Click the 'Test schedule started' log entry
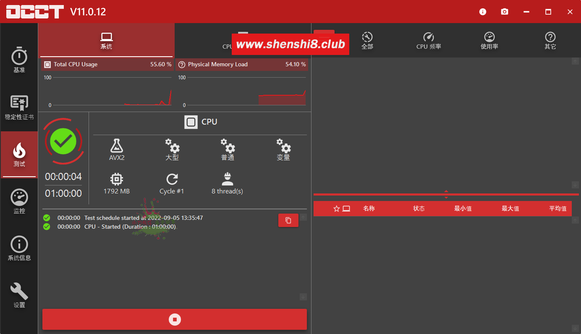581x334 pixels. pos(144,218)
